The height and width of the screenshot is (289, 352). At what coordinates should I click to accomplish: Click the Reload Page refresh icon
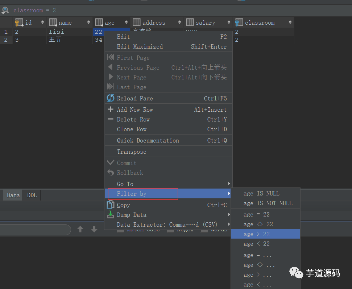111,98
